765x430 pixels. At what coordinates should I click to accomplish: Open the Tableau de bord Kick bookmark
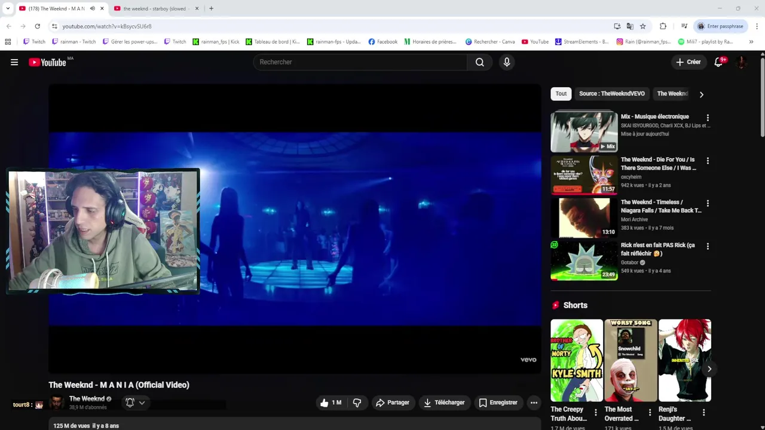[x=273, y=42]
